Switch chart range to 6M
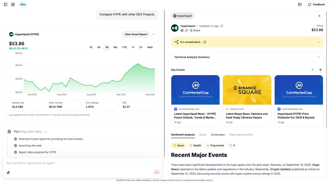The height and width of the screenshot is (184, 330). [x=115, y=47]
